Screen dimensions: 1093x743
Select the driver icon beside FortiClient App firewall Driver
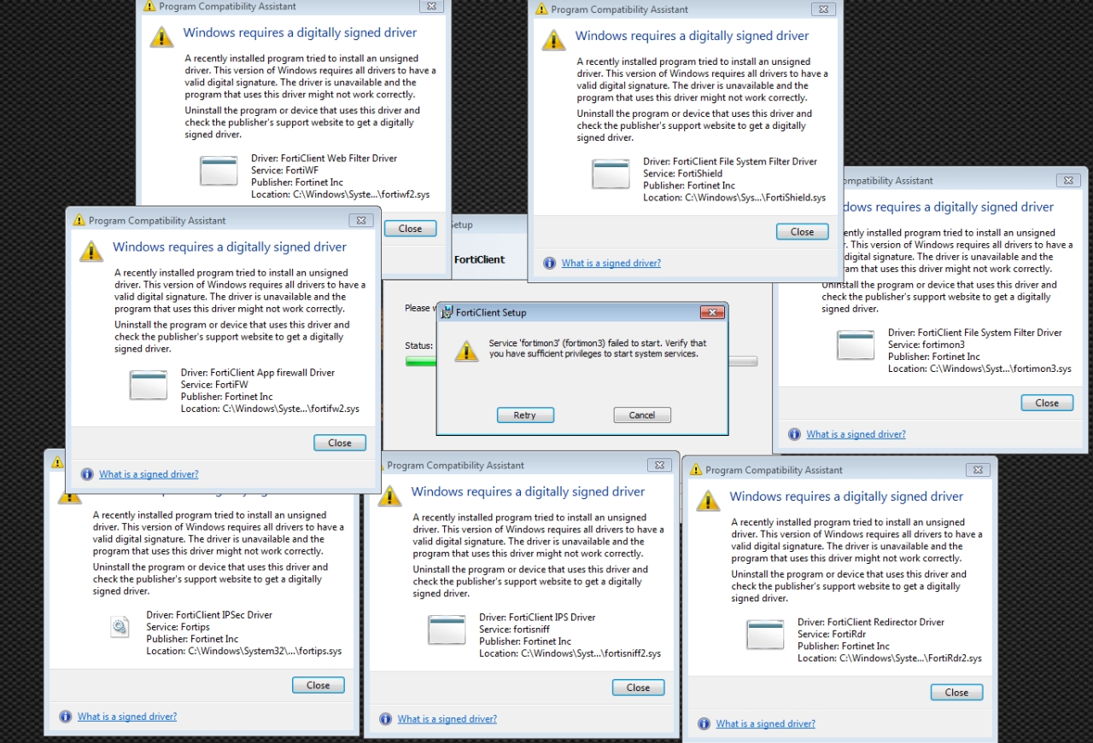pyautogui.click(x=149, y=386)
